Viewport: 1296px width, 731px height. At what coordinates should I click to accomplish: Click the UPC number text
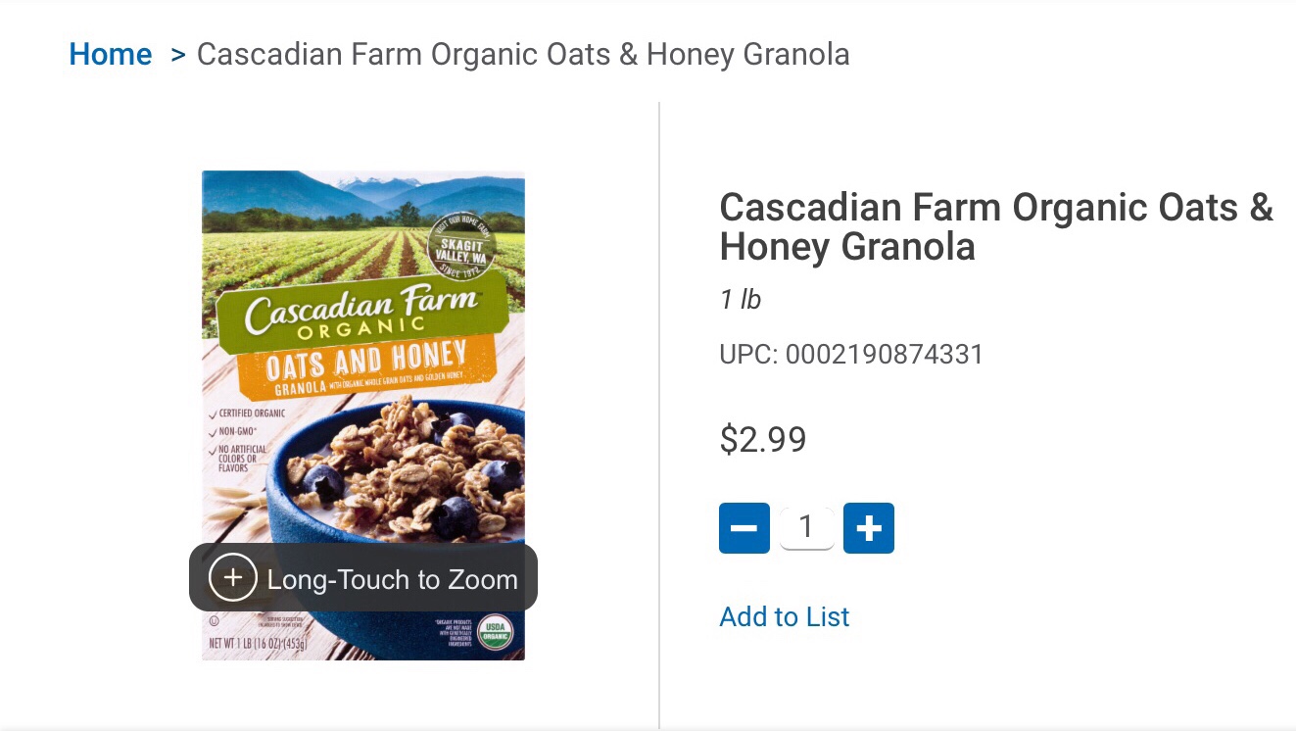850,354
